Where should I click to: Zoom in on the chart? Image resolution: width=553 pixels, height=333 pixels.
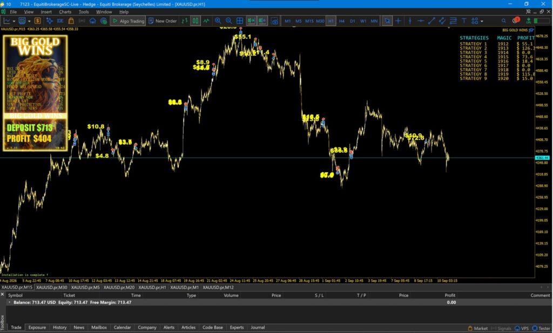click(218, 21)
